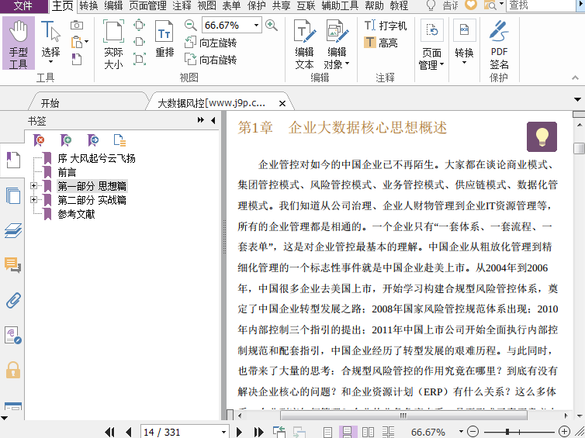Click the add new bookmark icon
Viewport: 585px width, 438px height.
click(66, 140)
